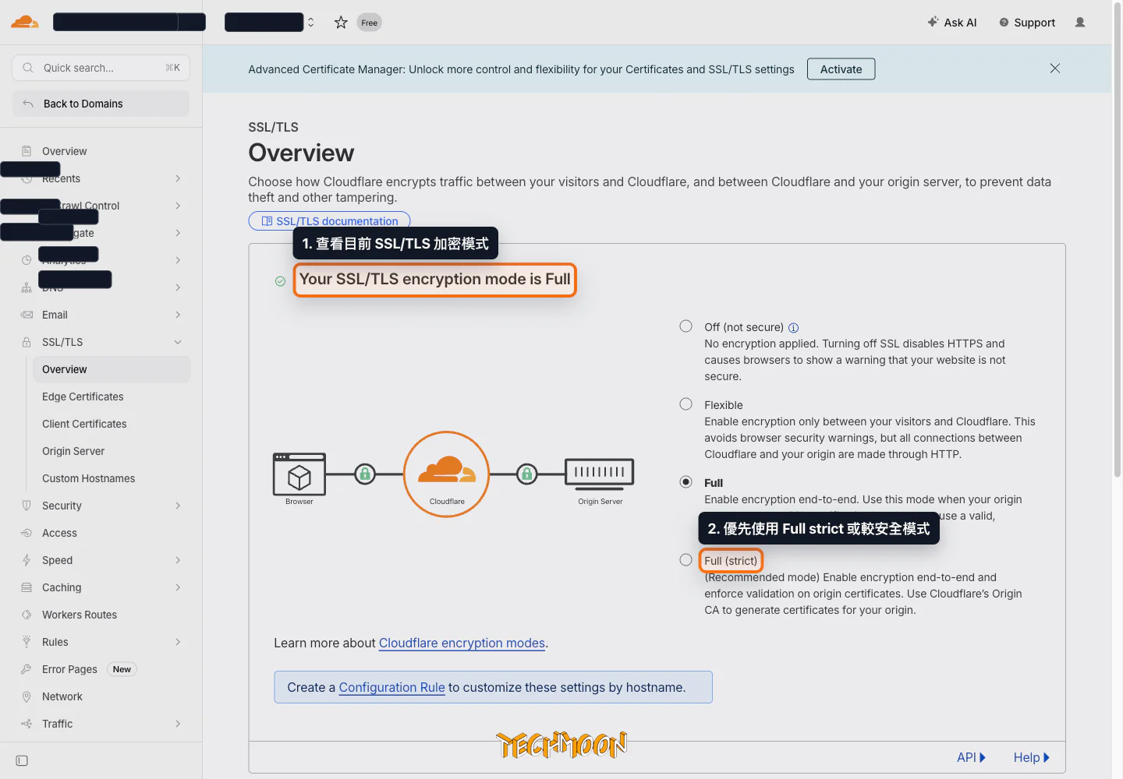Click the Caching icon in sidebar
1123x779 pixels.
tap(27, 587)
